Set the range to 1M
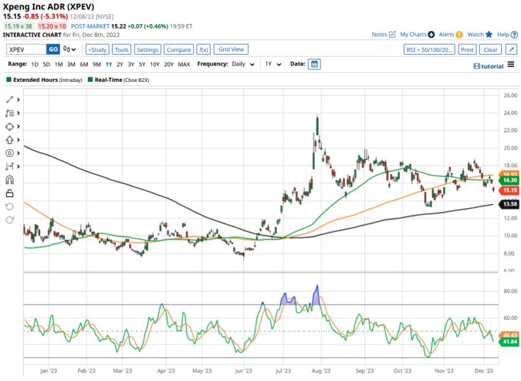 click(x=59, y=64)
